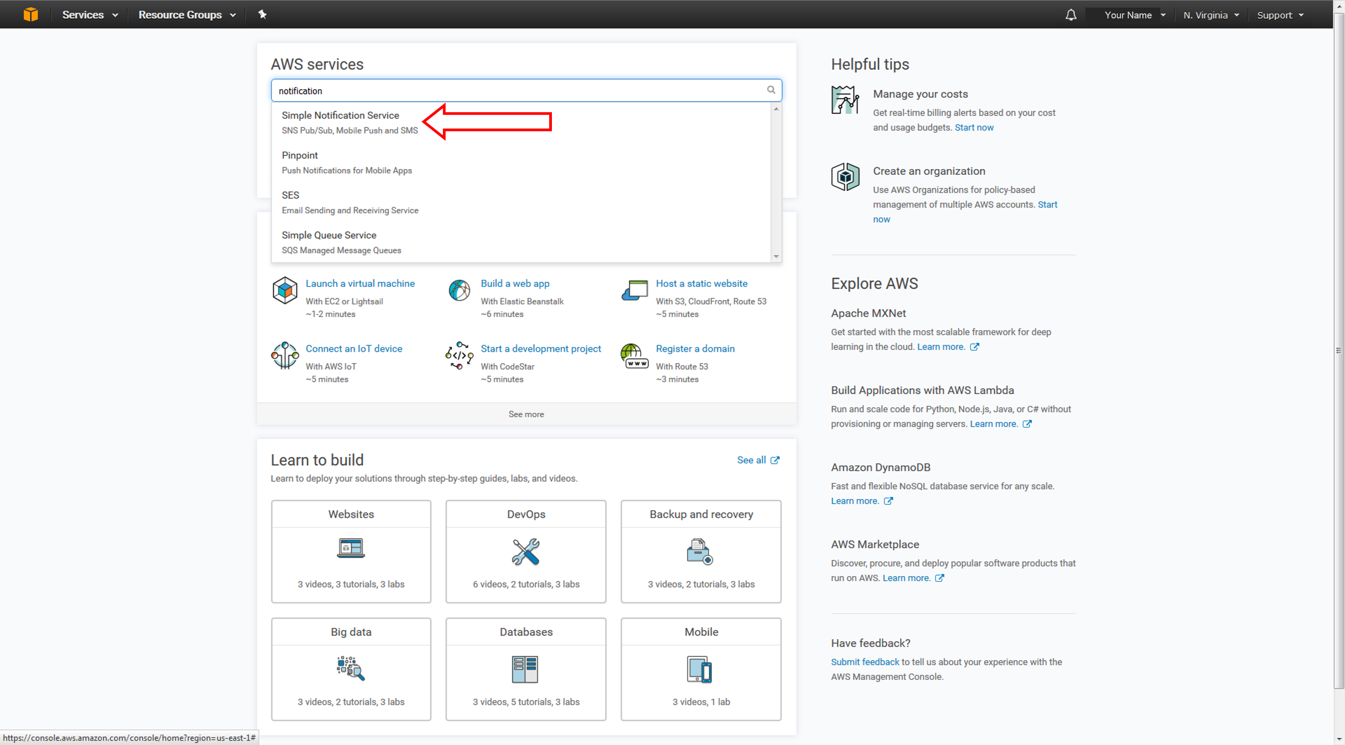
Task: Click the page vertical scrollbar
Action: (1339, 351)
